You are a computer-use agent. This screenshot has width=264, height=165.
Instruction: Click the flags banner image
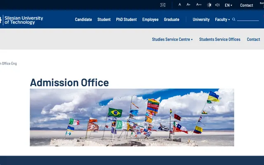pos(132,117)
